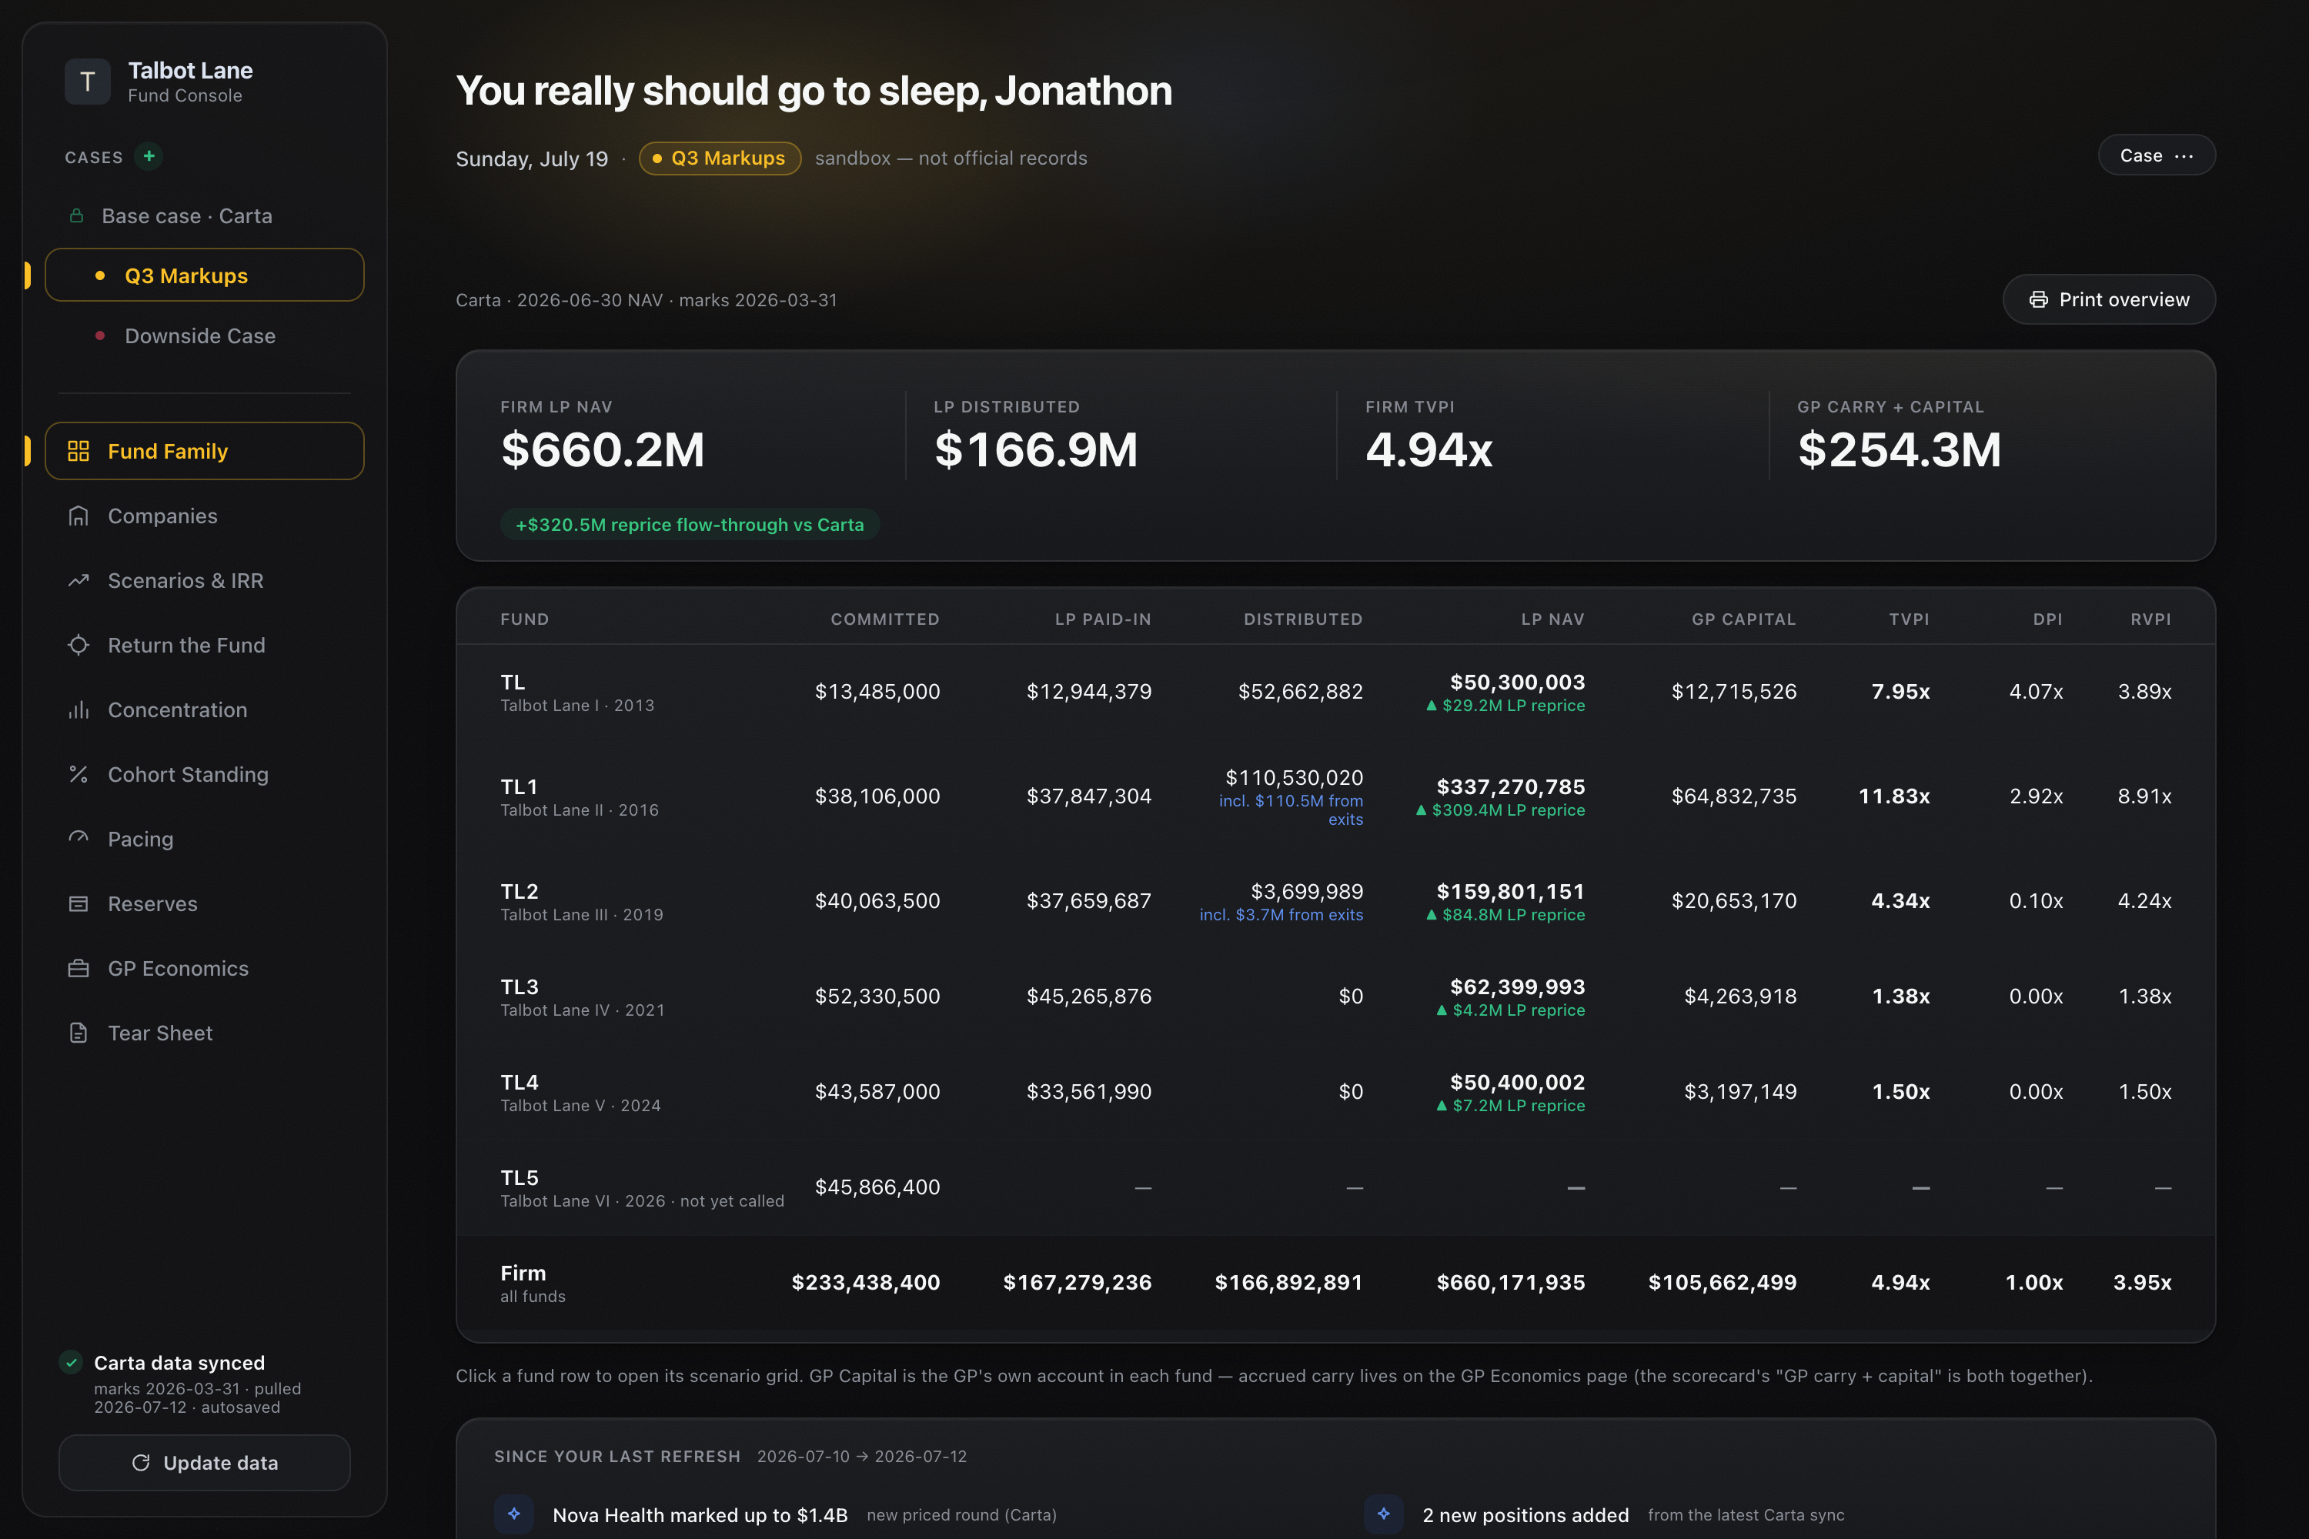2309x1539 pixels.
Task: Click the $309.4M LP reprice note
Action: tap(1500, 810)
